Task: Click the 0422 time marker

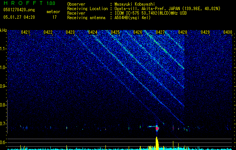Action: click(48, 32)
